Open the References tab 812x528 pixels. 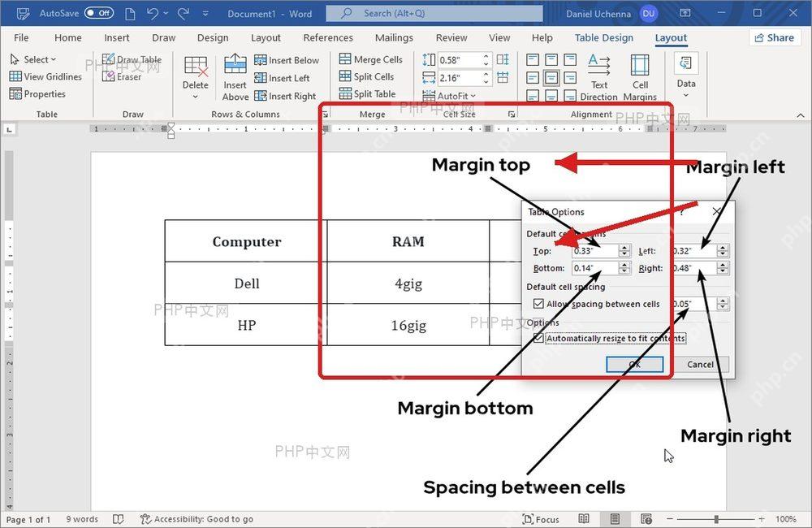(328, 38)
